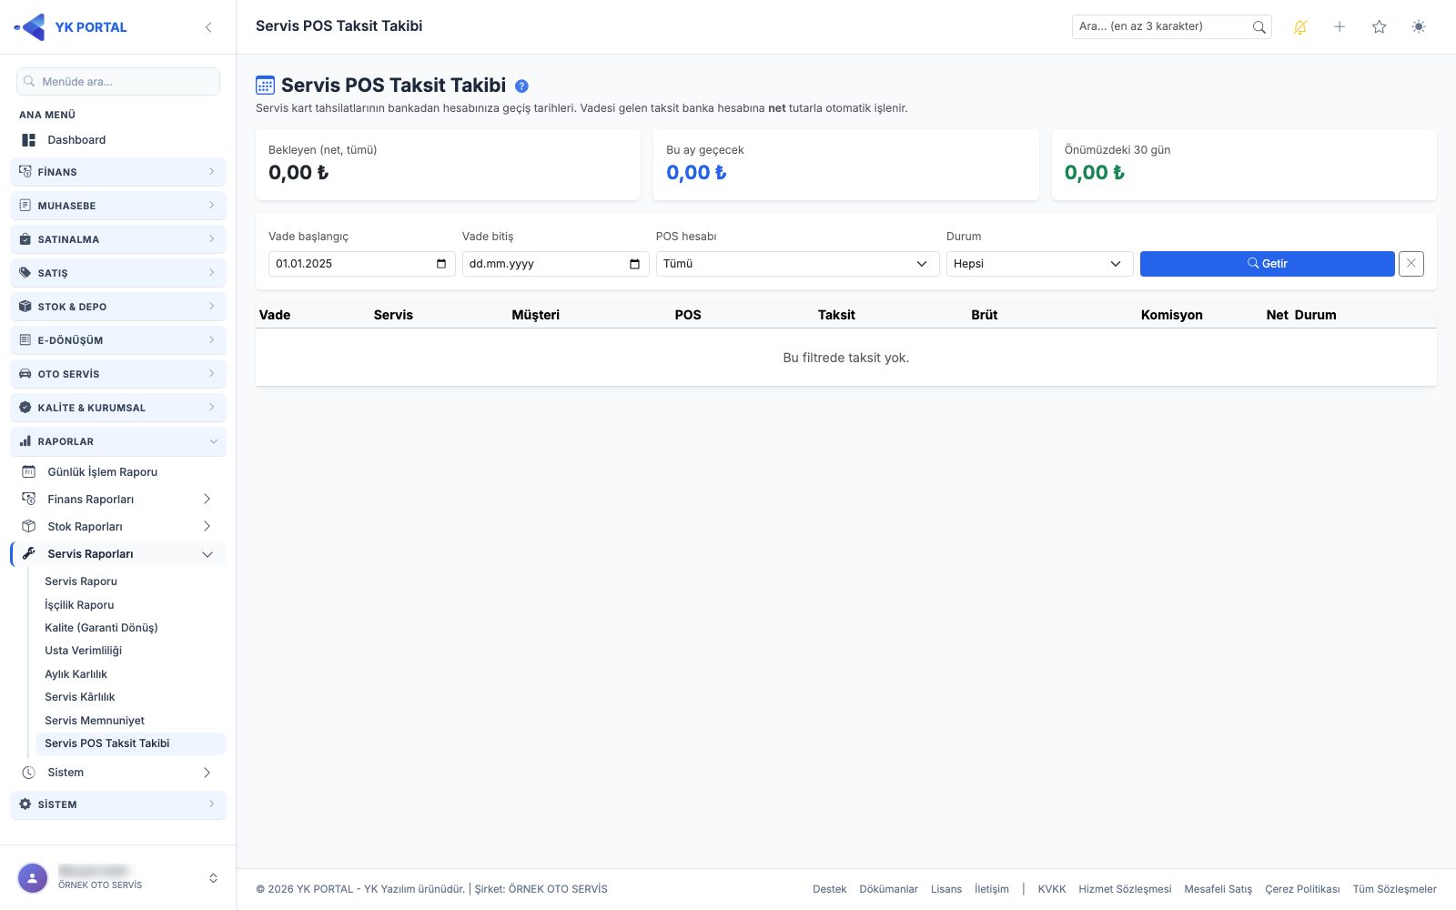1456x910 pixels.
Task: Clear filters with the X button
Action: pos(1411,264)
